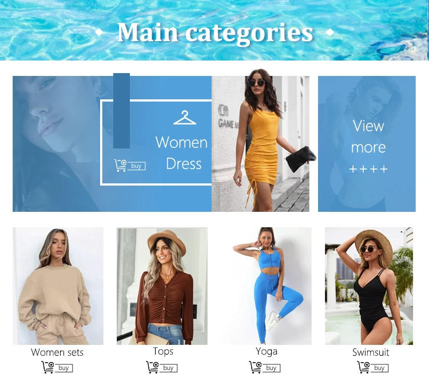Select the beige sweatsuit product photo
This screenshot has height=382, width=429.
(58, 286)
